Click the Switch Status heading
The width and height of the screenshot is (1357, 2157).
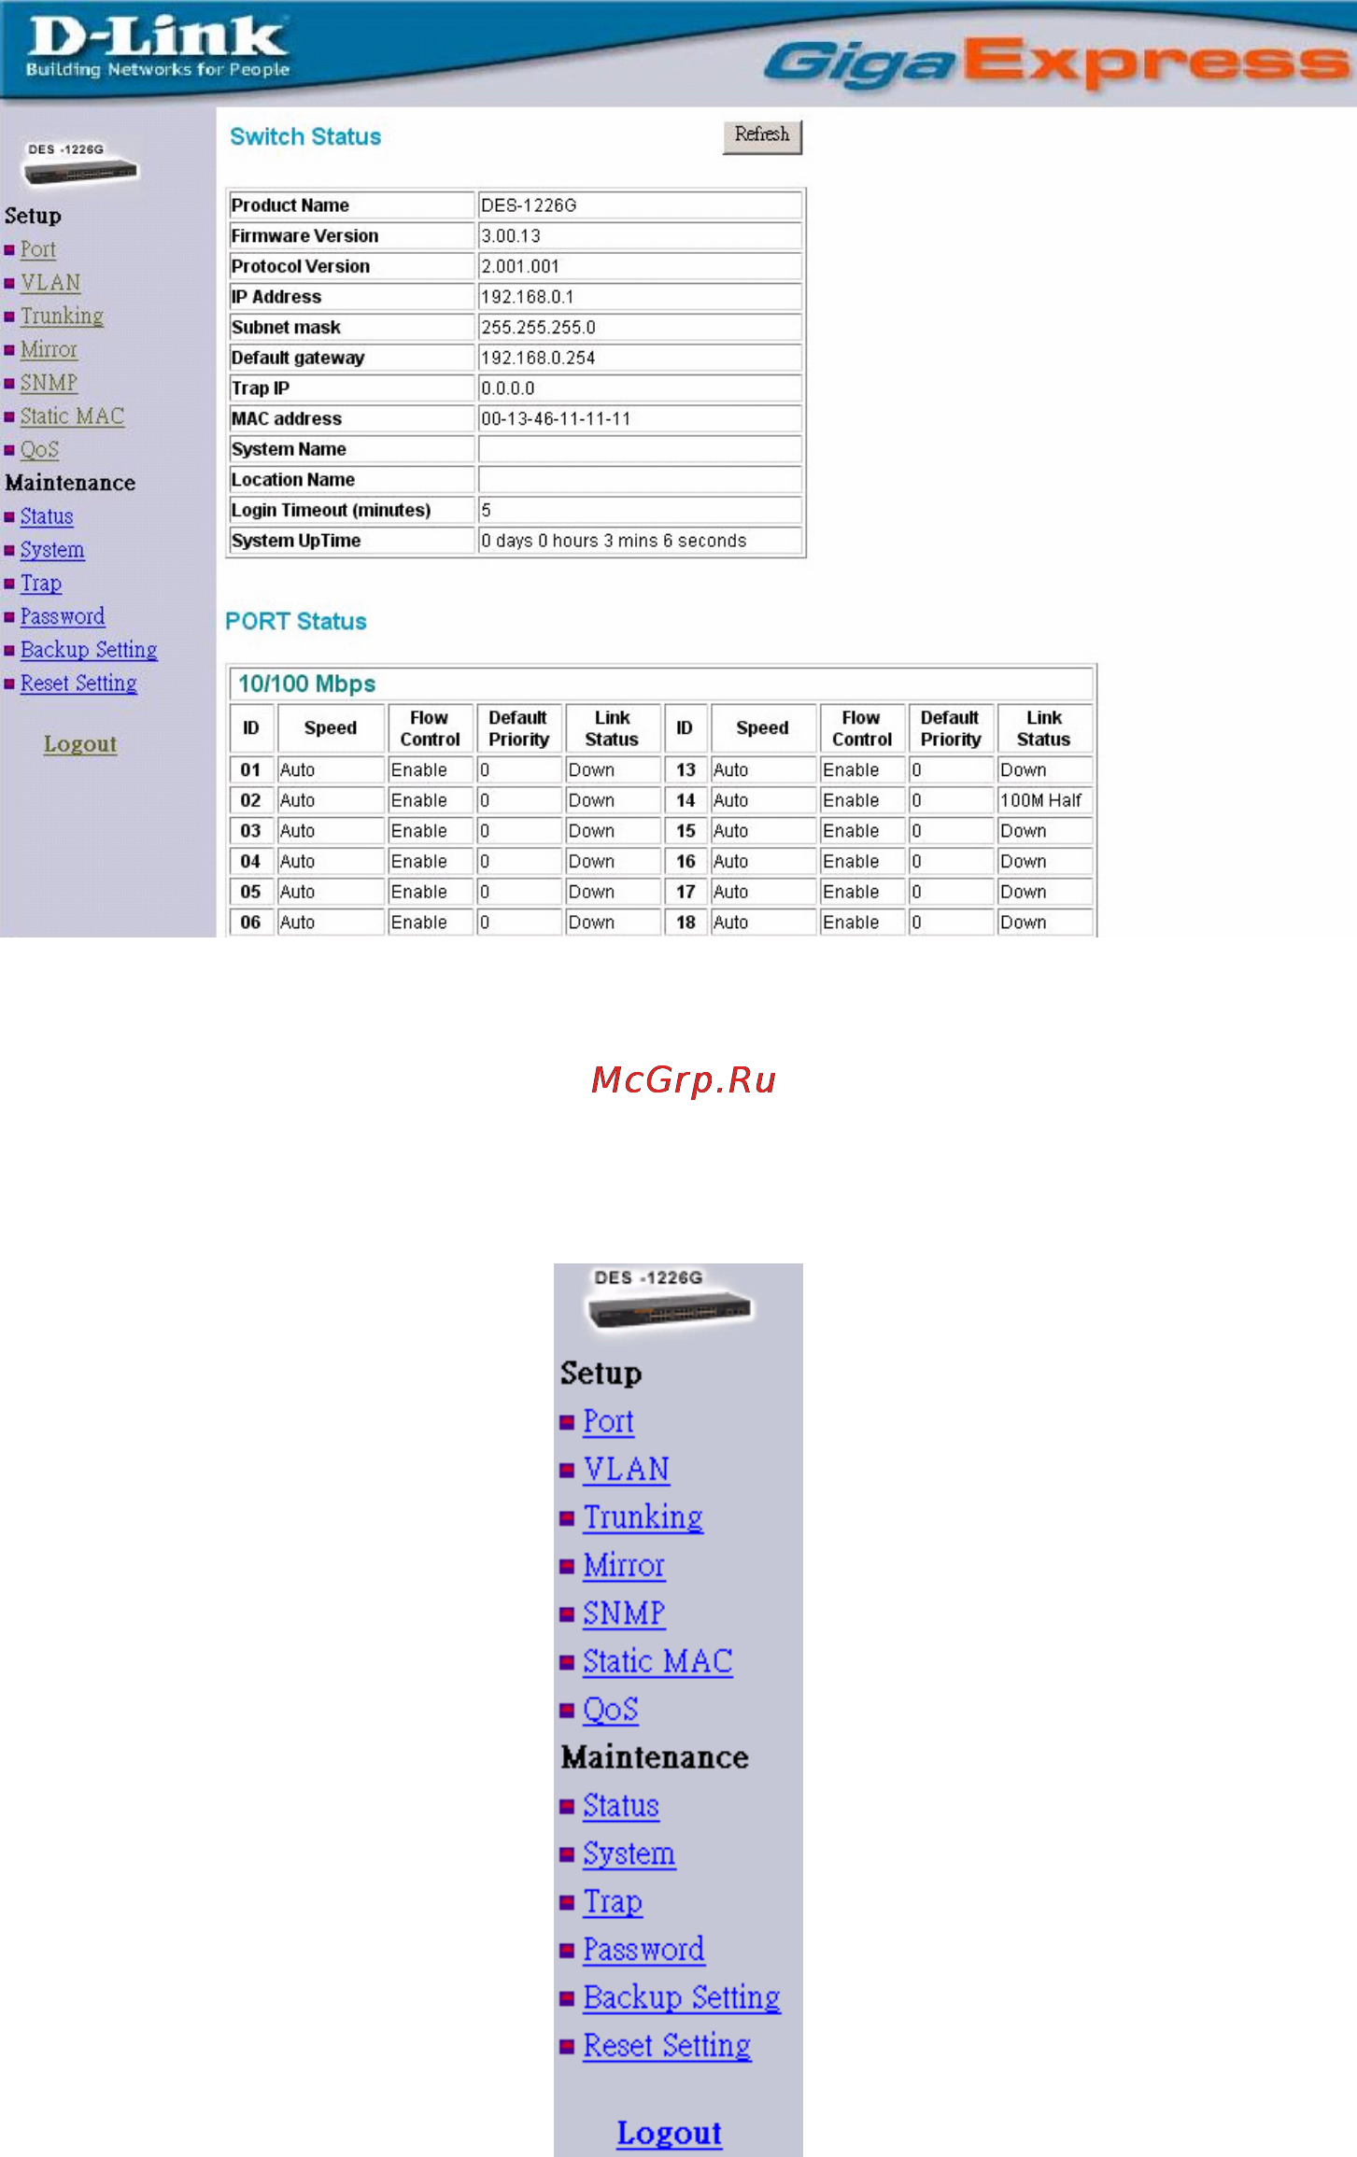(x=305, y=137)
